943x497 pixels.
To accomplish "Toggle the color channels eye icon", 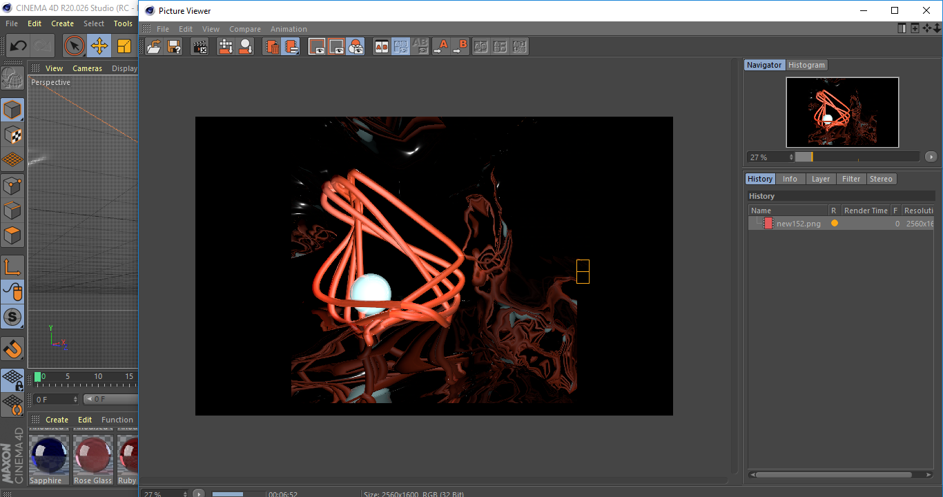I will pyautogui.click(x=356, y=46).
